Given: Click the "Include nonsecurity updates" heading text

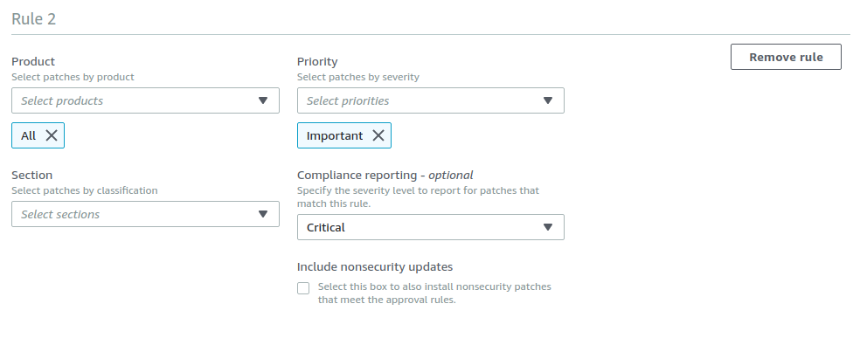Looking at the screenshot, I should pos(375,266).
